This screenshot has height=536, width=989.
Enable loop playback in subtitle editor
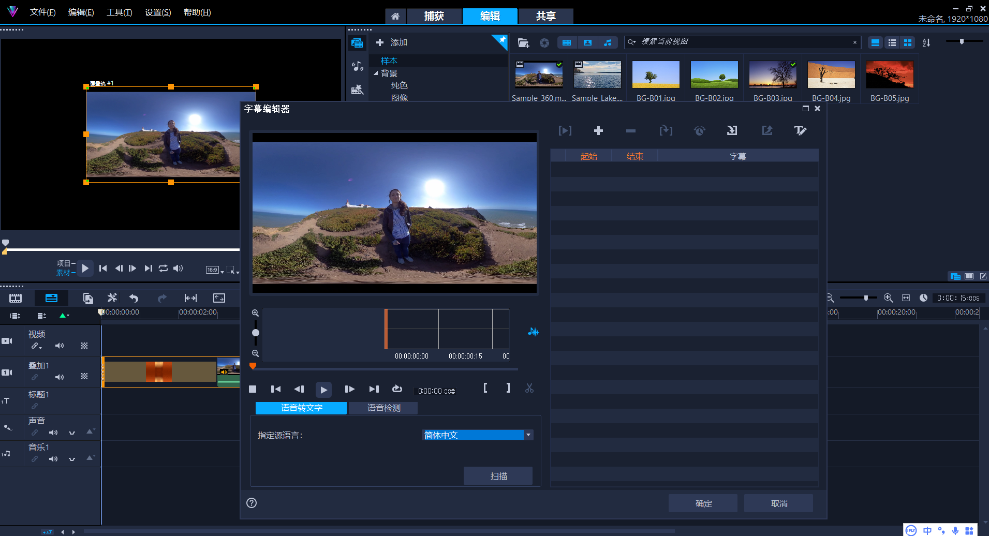pos(397,389)
